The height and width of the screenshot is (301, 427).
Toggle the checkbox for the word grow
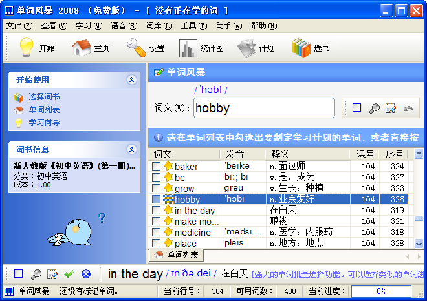tap(156, 189)
